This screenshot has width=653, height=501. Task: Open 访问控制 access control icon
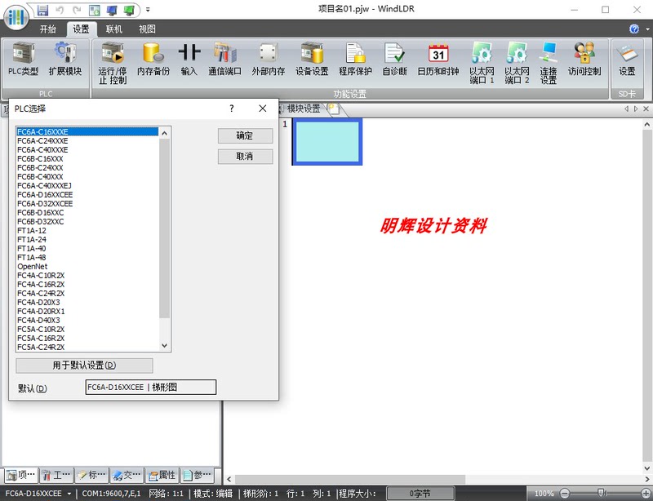coord(584,59)
